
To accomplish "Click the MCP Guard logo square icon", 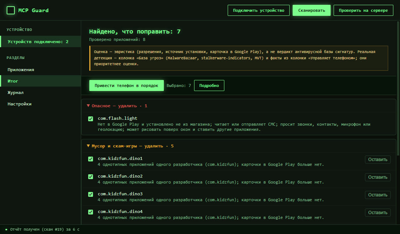I will [11, 10].
